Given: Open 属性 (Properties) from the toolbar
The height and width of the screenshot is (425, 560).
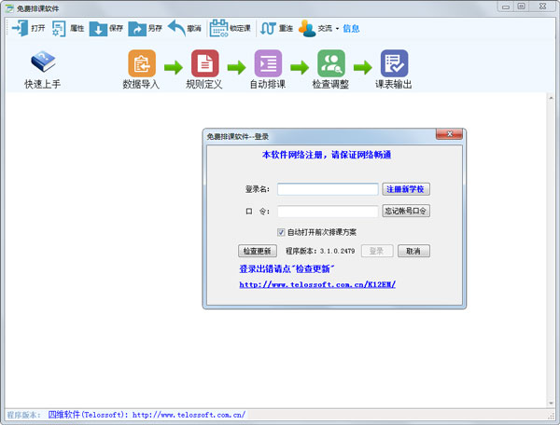Looking at the screenshot, I should (x=59, y=28).
